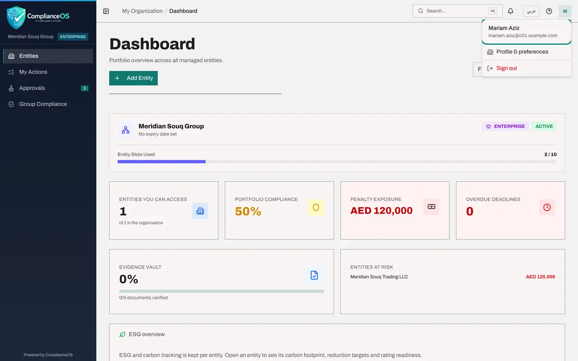
Task: Focus the Search input field
Action: click(457, 11)
